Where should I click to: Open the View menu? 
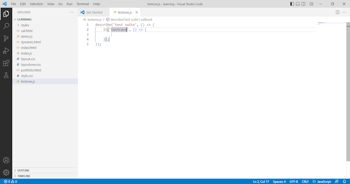point(51,4)
